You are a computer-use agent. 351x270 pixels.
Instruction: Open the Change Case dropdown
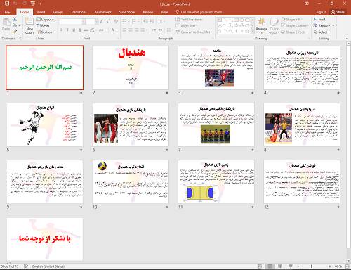[102, 30]
